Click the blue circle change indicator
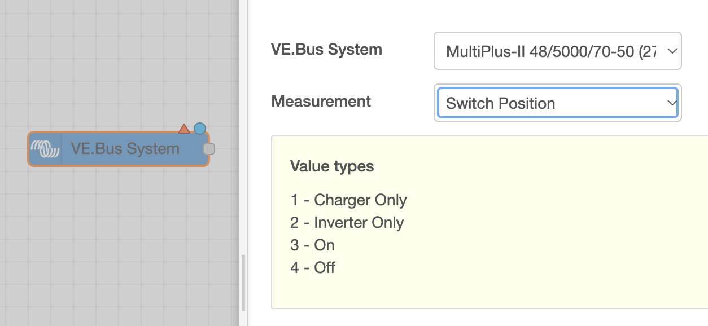Viewport: 708px width, 326px height. coord(200,129)
